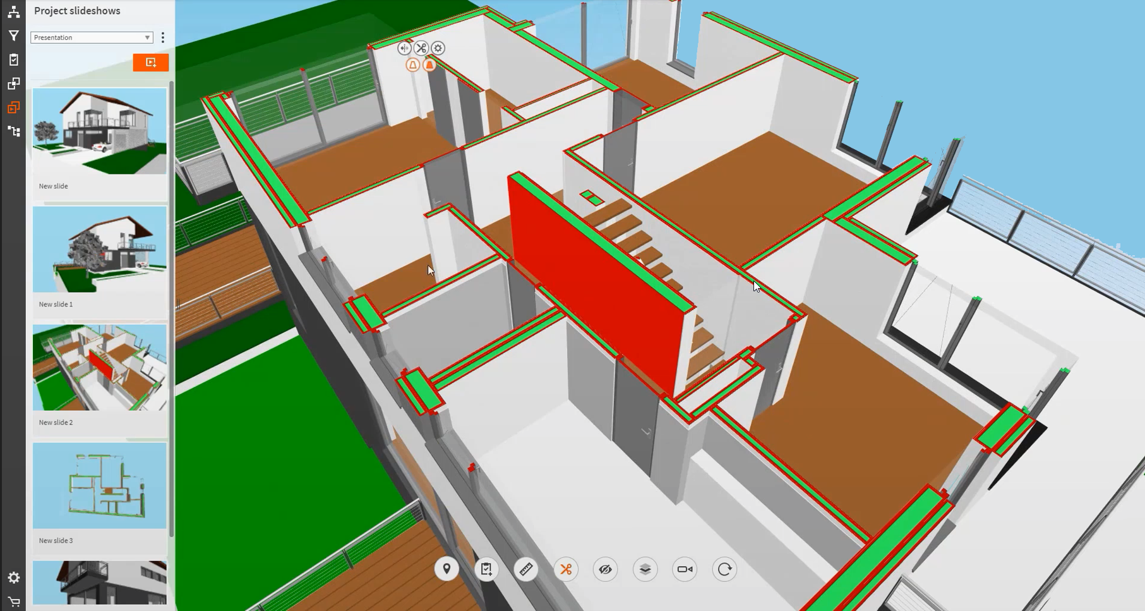
Task: Open the three-dot slideshow options menu
Action: click(163, 38)
